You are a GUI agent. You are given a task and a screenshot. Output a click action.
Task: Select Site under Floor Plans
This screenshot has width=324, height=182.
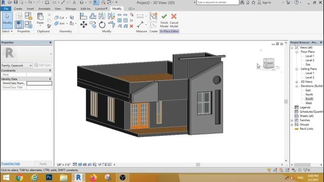308,65
